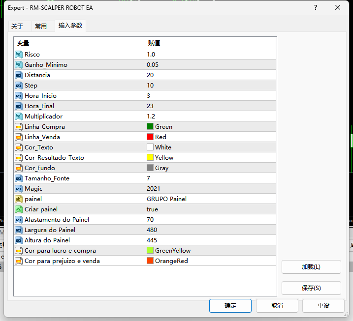Click the Linha_Venda color-type icon
353x321 pixels.
19,137
